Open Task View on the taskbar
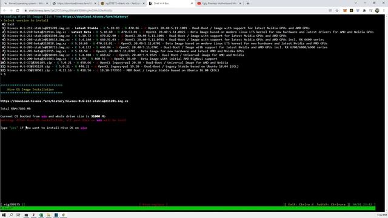The width and height of the screenshot is (388, 218). tap(18, 215)
